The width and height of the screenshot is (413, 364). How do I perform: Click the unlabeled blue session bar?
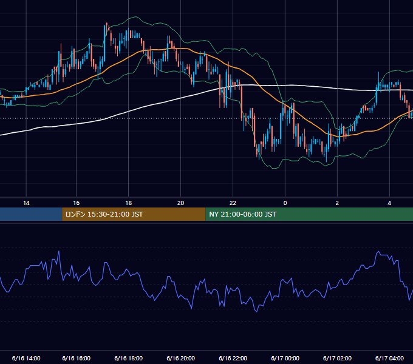click(31, 214)
